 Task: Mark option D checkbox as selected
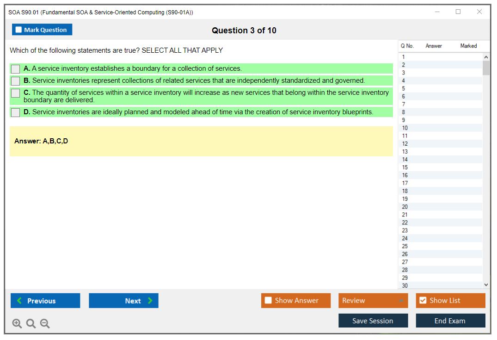pos(16,112)
